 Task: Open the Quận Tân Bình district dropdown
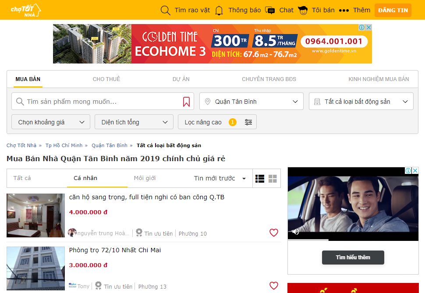pos(251,101)
